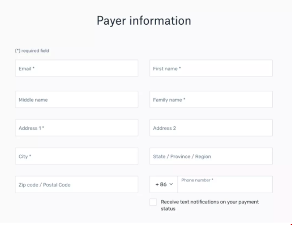Click the 'Receive text notifications' label
Image resolution: width=292 pixels, height=225 pixels.
[210, 205]
